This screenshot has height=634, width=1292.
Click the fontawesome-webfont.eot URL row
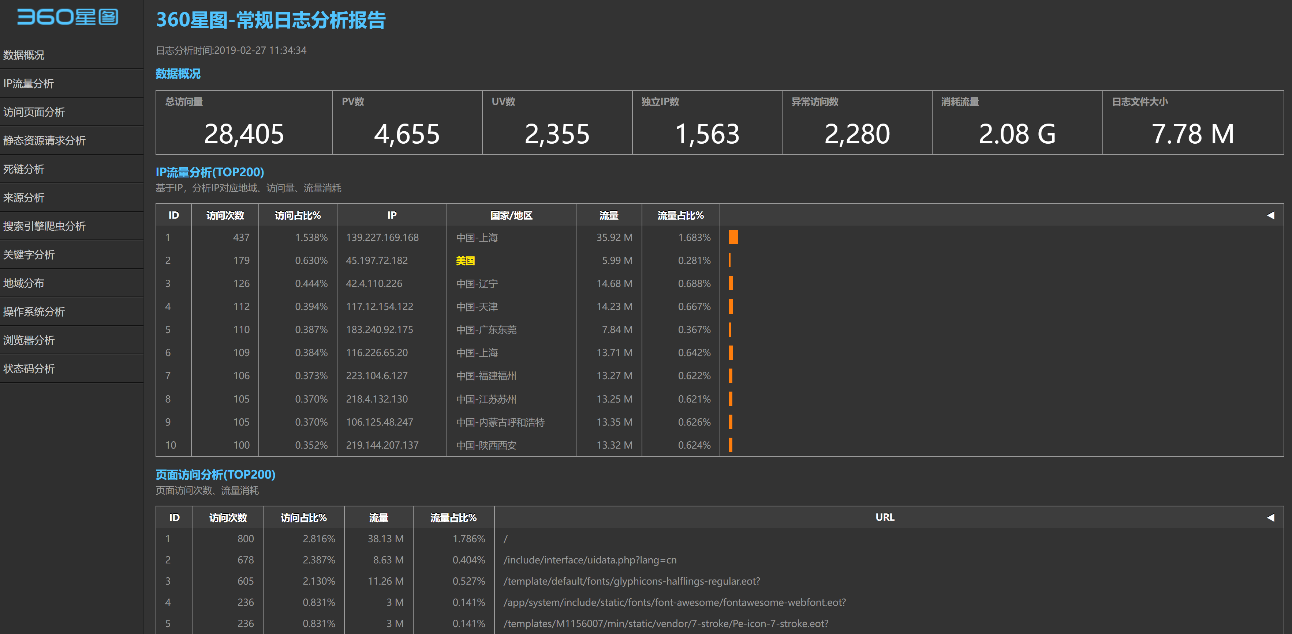pos(674,603)
